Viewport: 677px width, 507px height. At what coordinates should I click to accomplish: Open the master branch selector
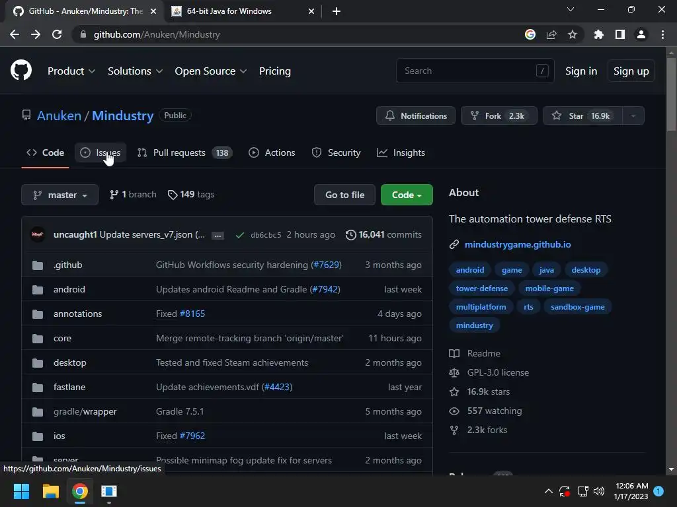point(60,195)
